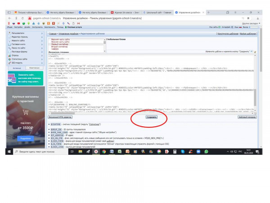
Task: Open the YouTube bookmark icon
Action: coord(18,23)
